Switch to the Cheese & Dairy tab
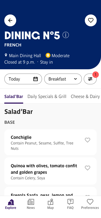 85,96
